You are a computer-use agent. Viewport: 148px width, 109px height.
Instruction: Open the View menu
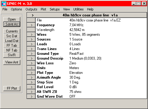66,9
